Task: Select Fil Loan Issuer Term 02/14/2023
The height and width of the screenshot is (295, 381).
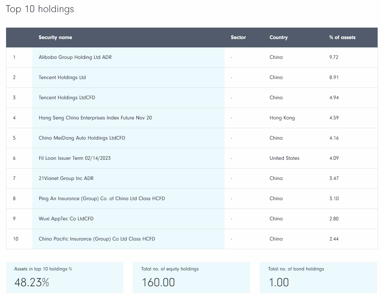Action: [x=75, y=158]
